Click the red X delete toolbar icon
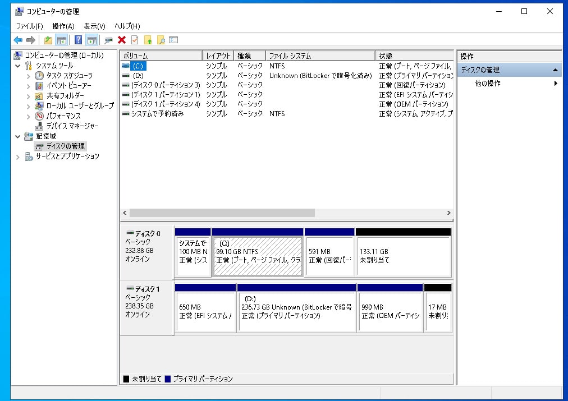 click(x=121, y=40)
